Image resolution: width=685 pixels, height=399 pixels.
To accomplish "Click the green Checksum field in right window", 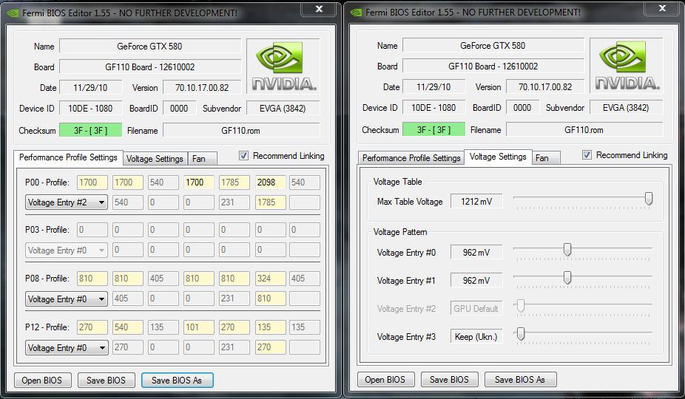I will click(433, 129).
